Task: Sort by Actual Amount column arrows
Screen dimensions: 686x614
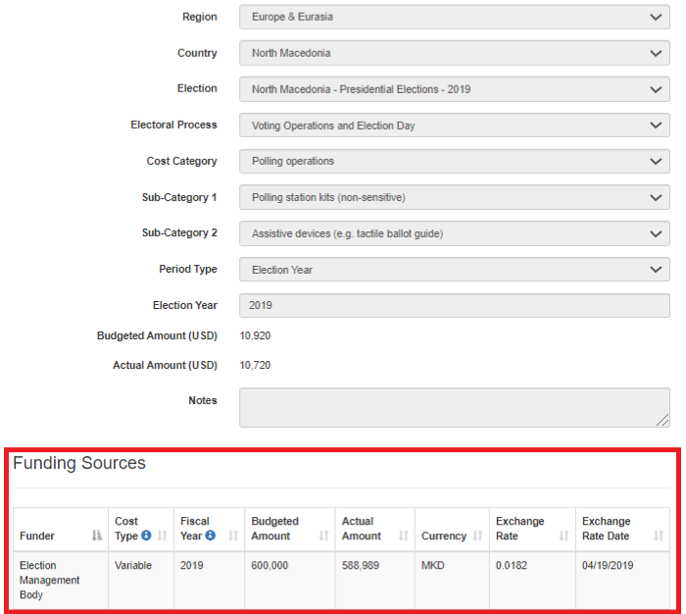Action: [404, 537]
